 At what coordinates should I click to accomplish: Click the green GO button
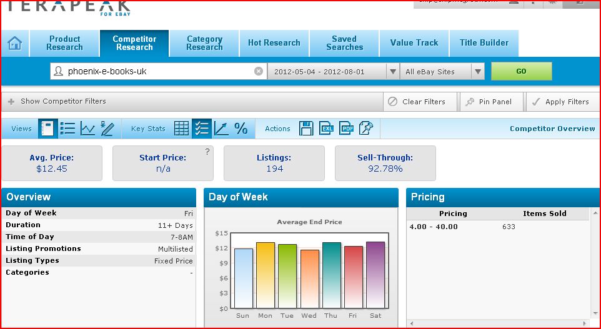521,71
